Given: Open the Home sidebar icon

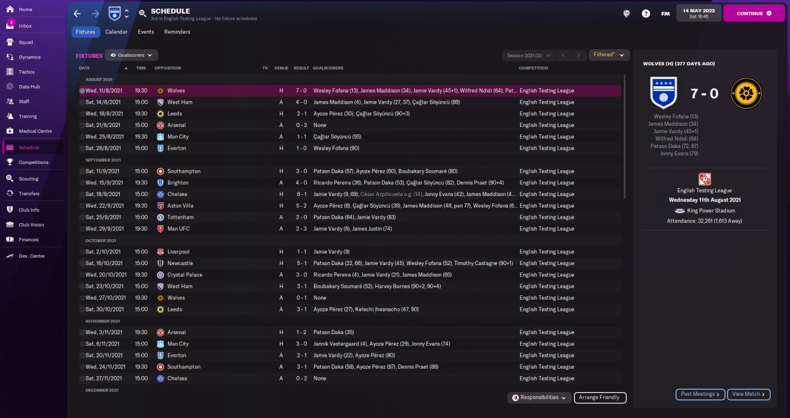Looking at the screenshot, I should pyautogui.click(x=10, y=10).
